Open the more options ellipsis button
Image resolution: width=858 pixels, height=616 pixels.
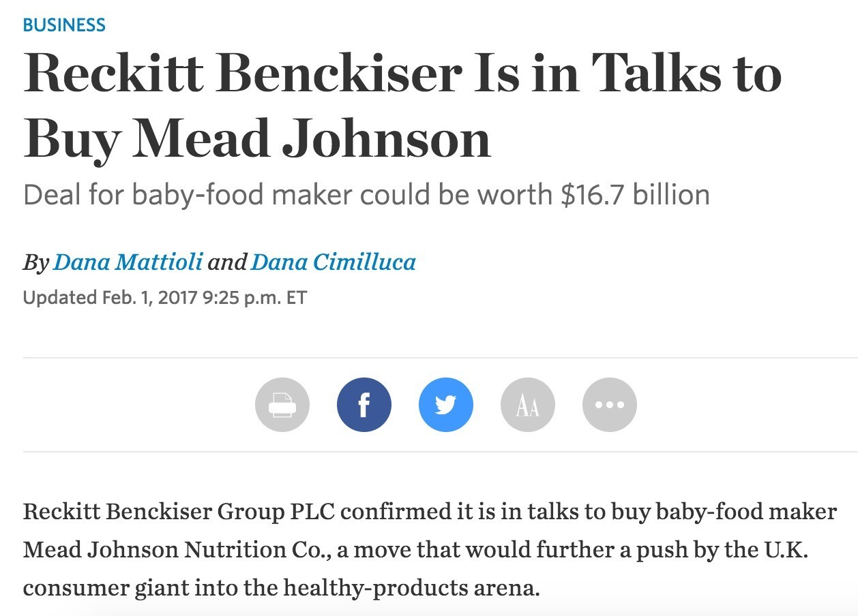(x=609, y=405)
